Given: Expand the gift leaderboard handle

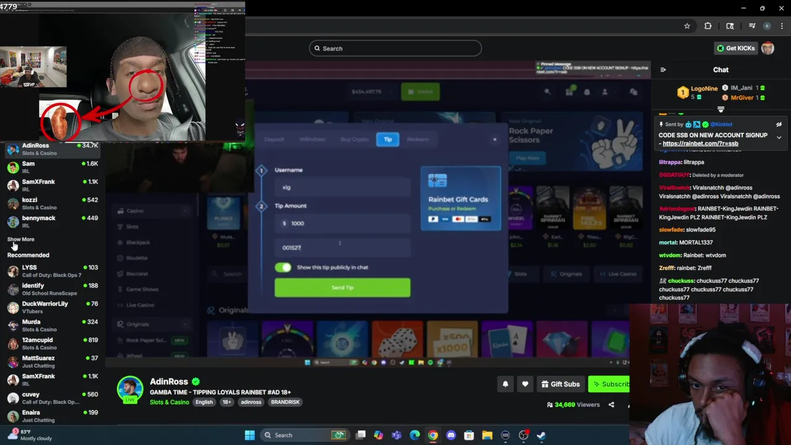Looking at the screenshot, I should (721, 109).
